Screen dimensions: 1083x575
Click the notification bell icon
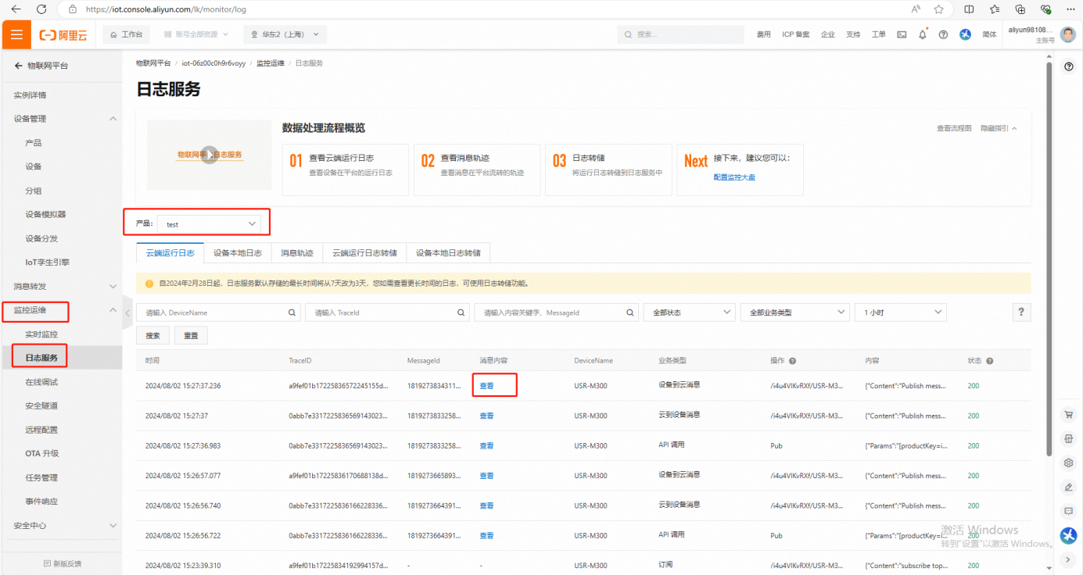pyautogui.click(x=923, y=34)
